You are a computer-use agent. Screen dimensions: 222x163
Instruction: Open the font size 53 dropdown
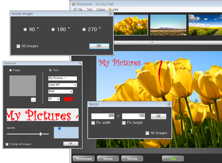(x=58, y=99)
